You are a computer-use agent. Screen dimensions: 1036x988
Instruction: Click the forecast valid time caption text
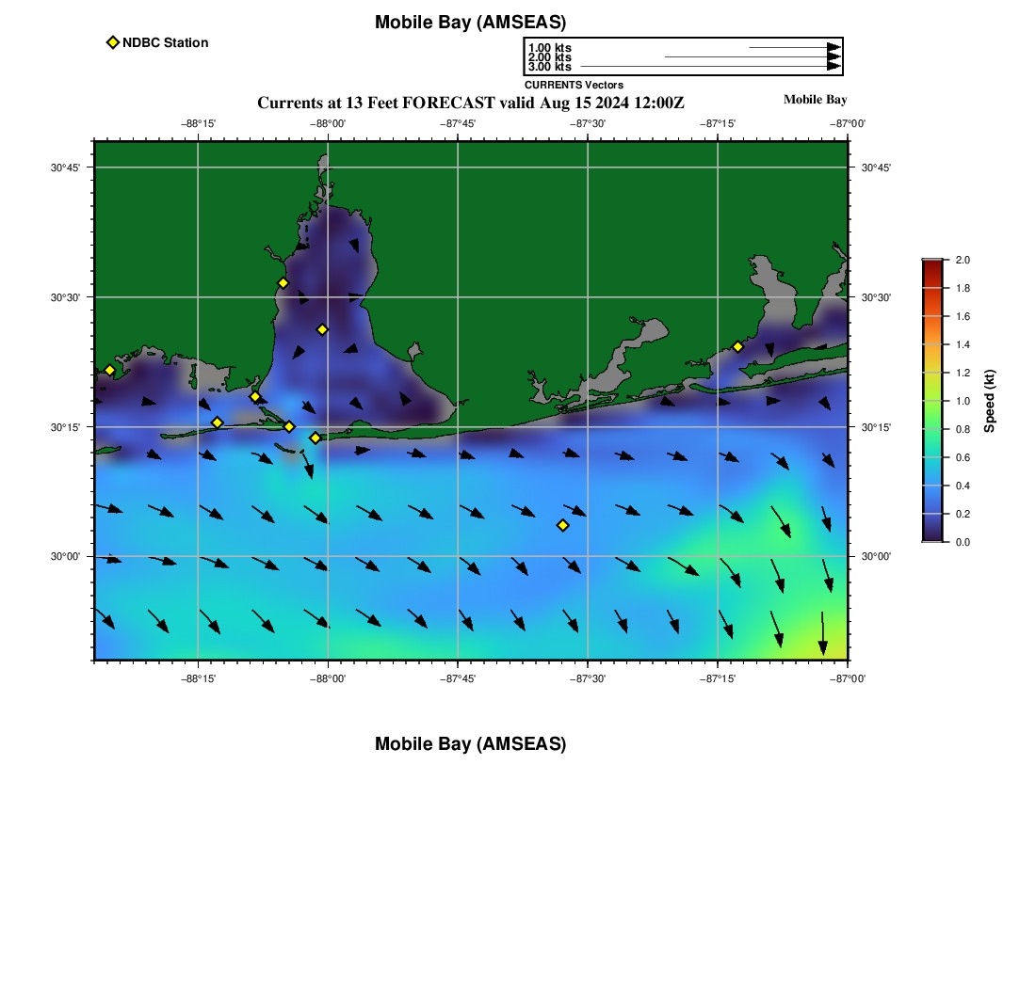[470, 103]
